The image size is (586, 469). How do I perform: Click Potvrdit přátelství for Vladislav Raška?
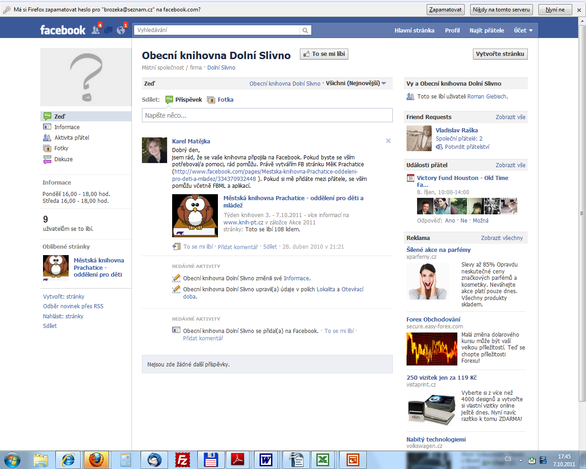(467, 147)
